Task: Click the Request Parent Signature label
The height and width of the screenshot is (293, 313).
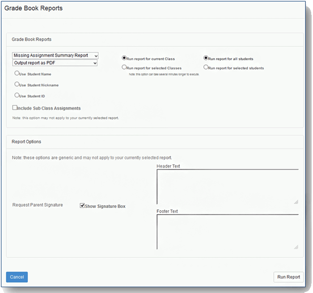Action: pyautogui.click(x=38, y=205)
